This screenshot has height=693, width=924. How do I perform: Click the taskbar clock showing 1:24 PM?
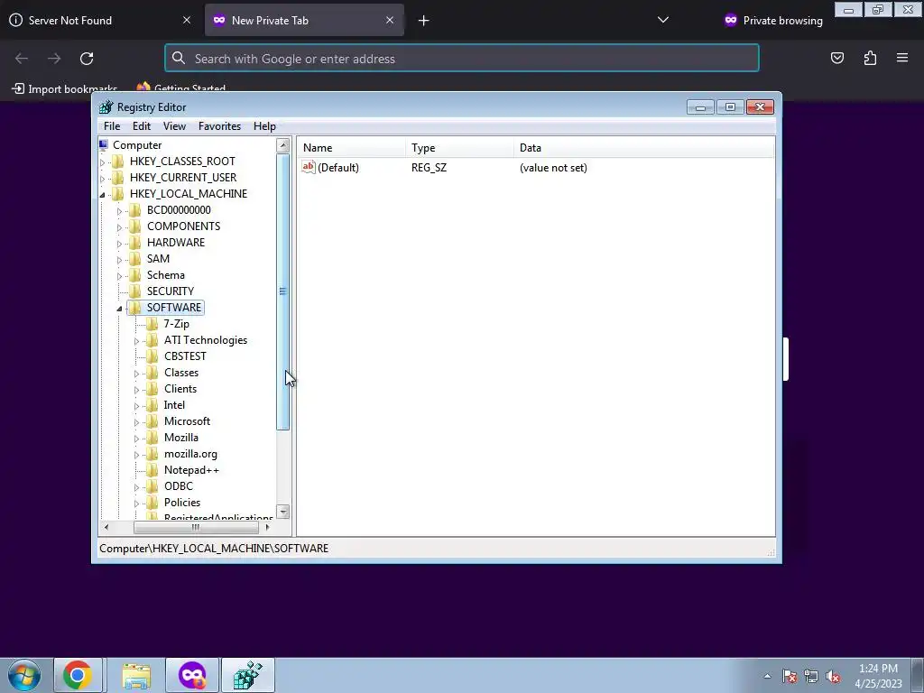(878, 676)
